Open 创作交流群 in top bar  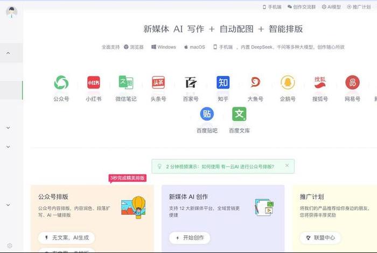(302, 7)
